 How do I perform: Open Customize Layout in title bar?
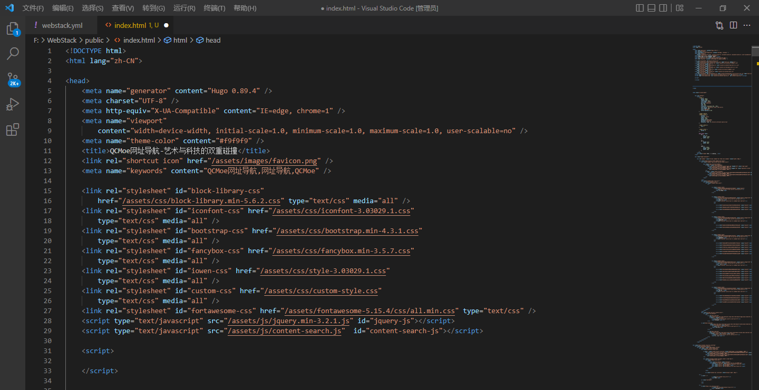(x=680, y=8)
